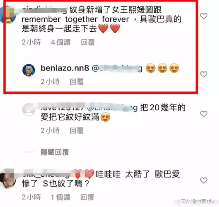This screenshot has height=207, width=219.
Task: Like the reply mentioning 20幾年的愛
Action: [x=204, y=114]
